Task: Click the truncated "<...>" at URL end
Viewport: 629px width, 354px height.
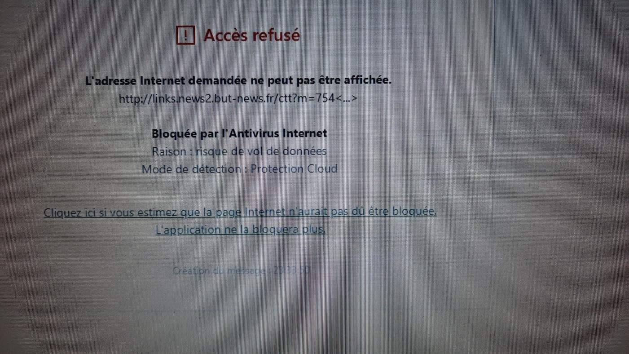Action: click(x=347, y=98)
